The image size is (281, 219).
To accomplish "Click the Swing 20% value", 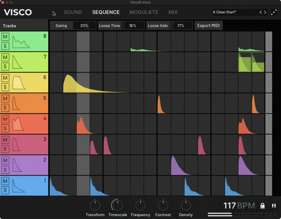I will (84, 26).
